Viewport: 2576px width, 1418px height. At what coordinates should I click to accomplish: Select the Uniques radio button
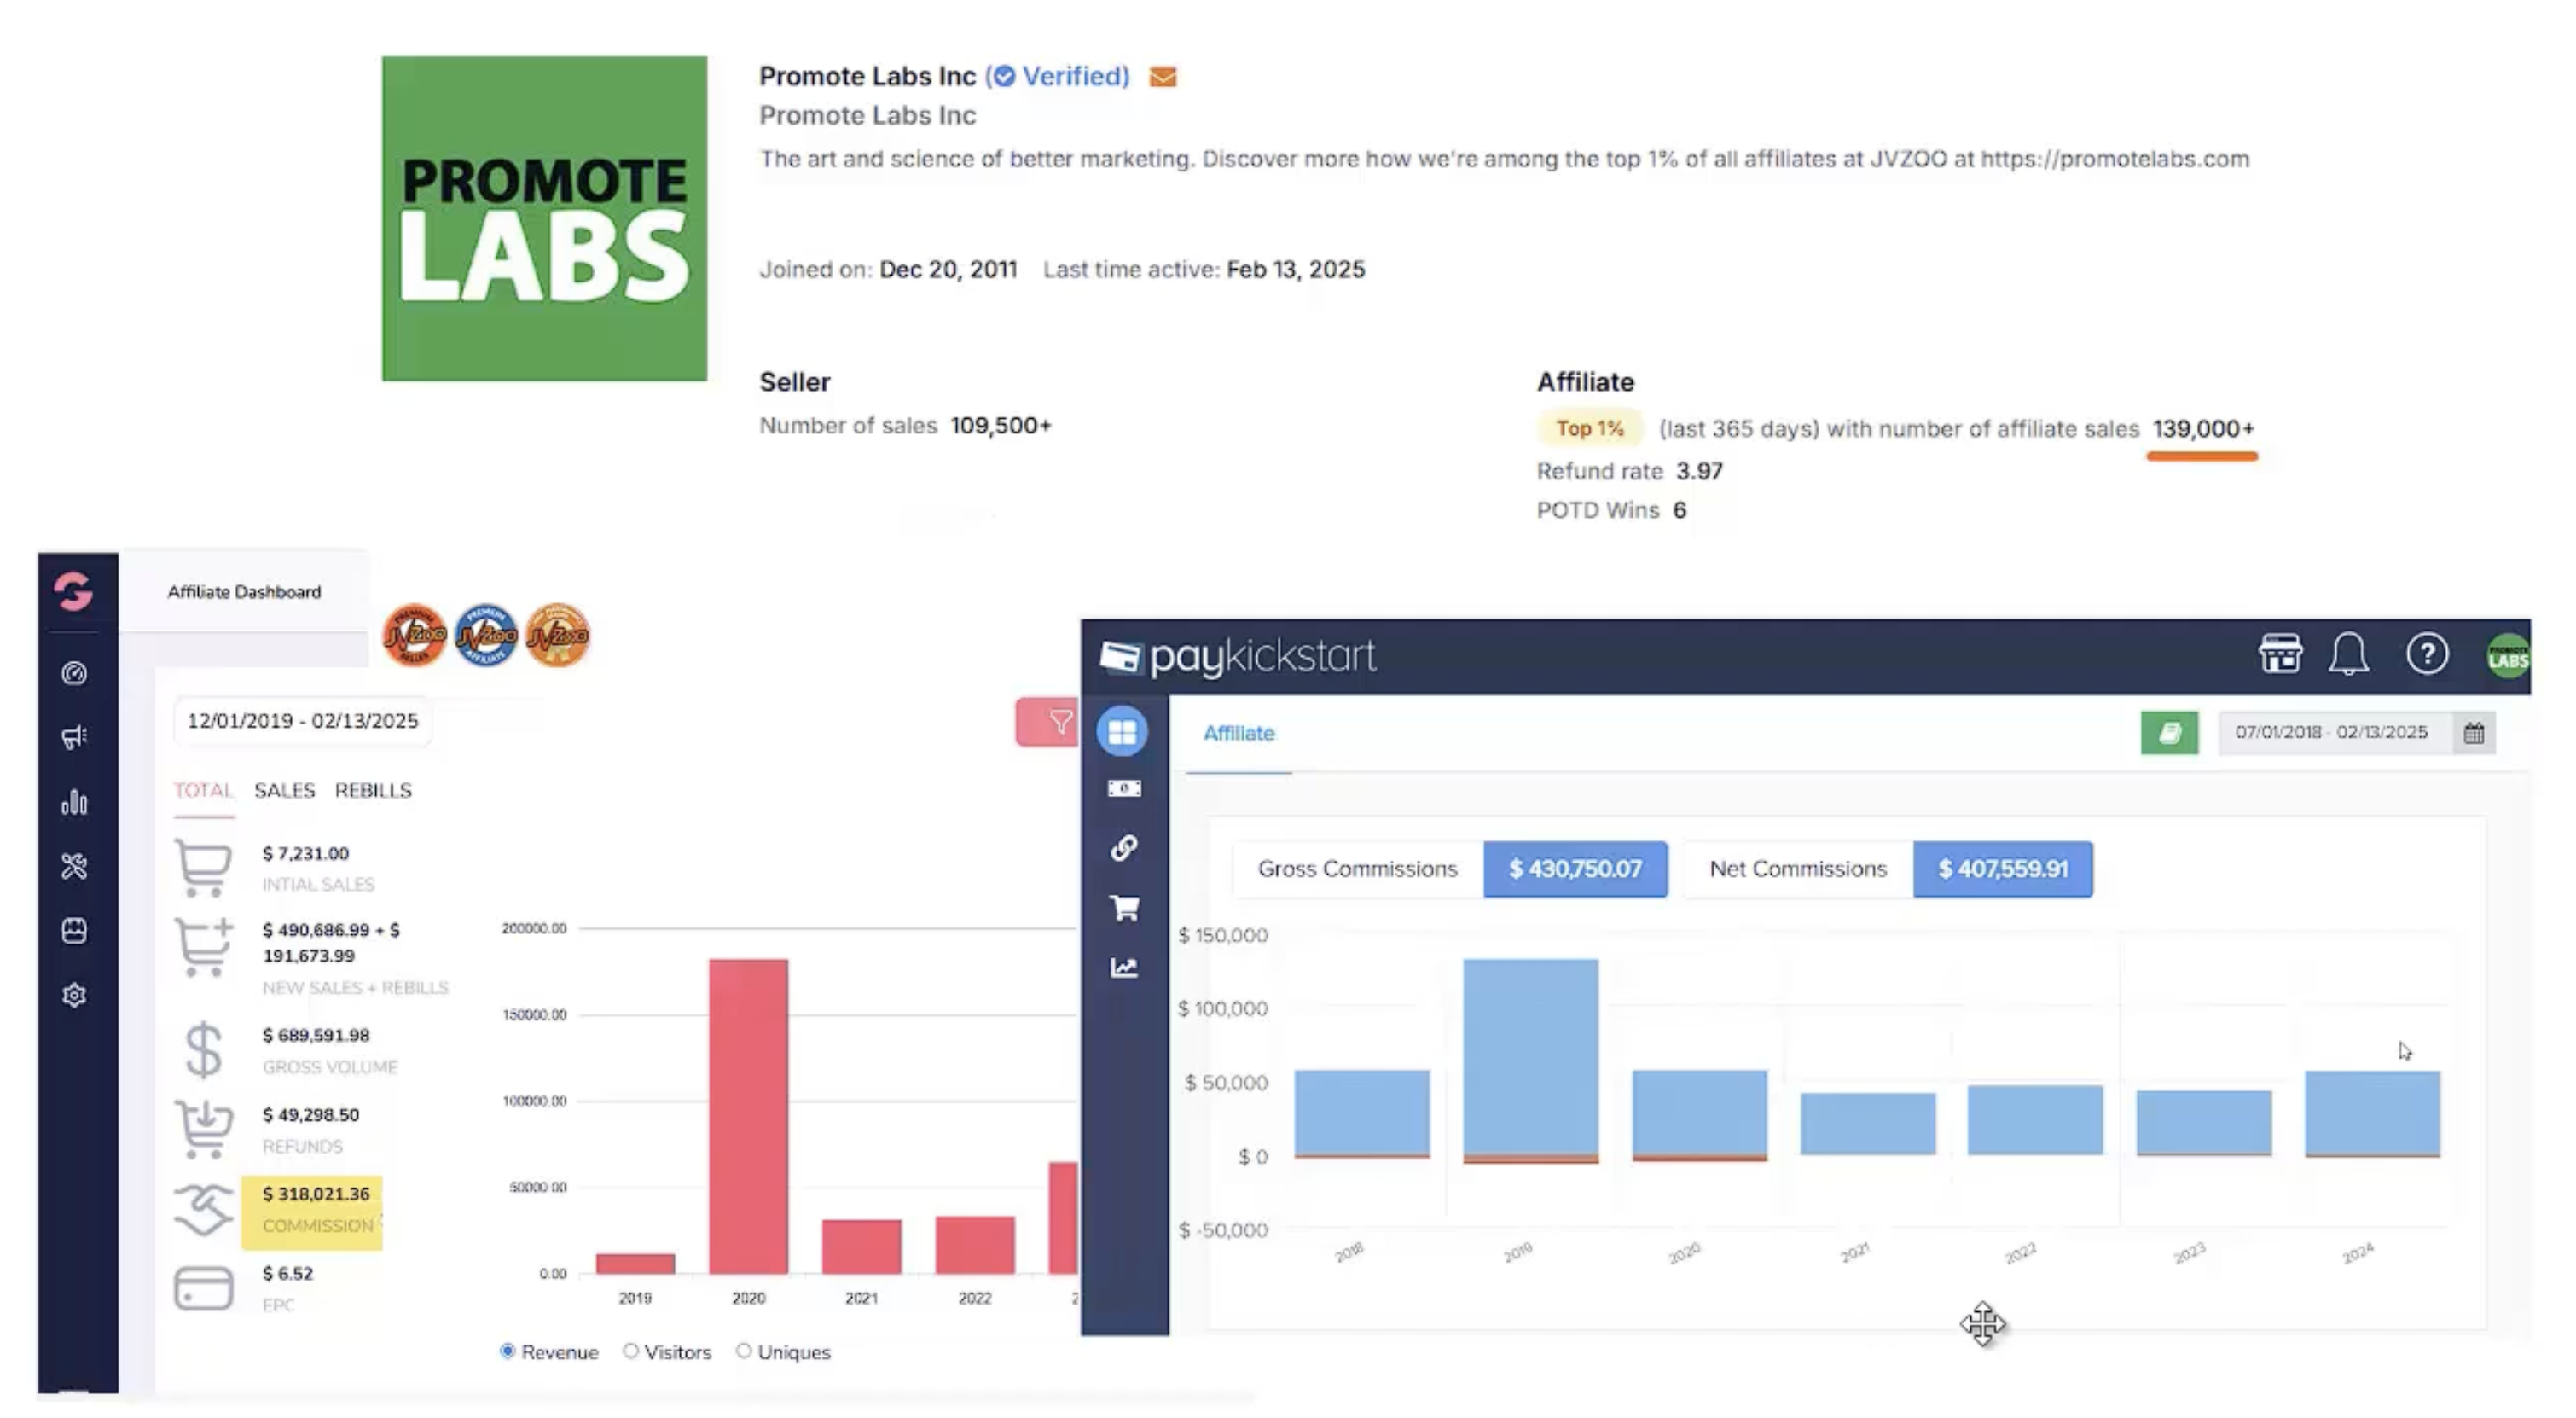pyautogui.click(x=743, y=1351)
